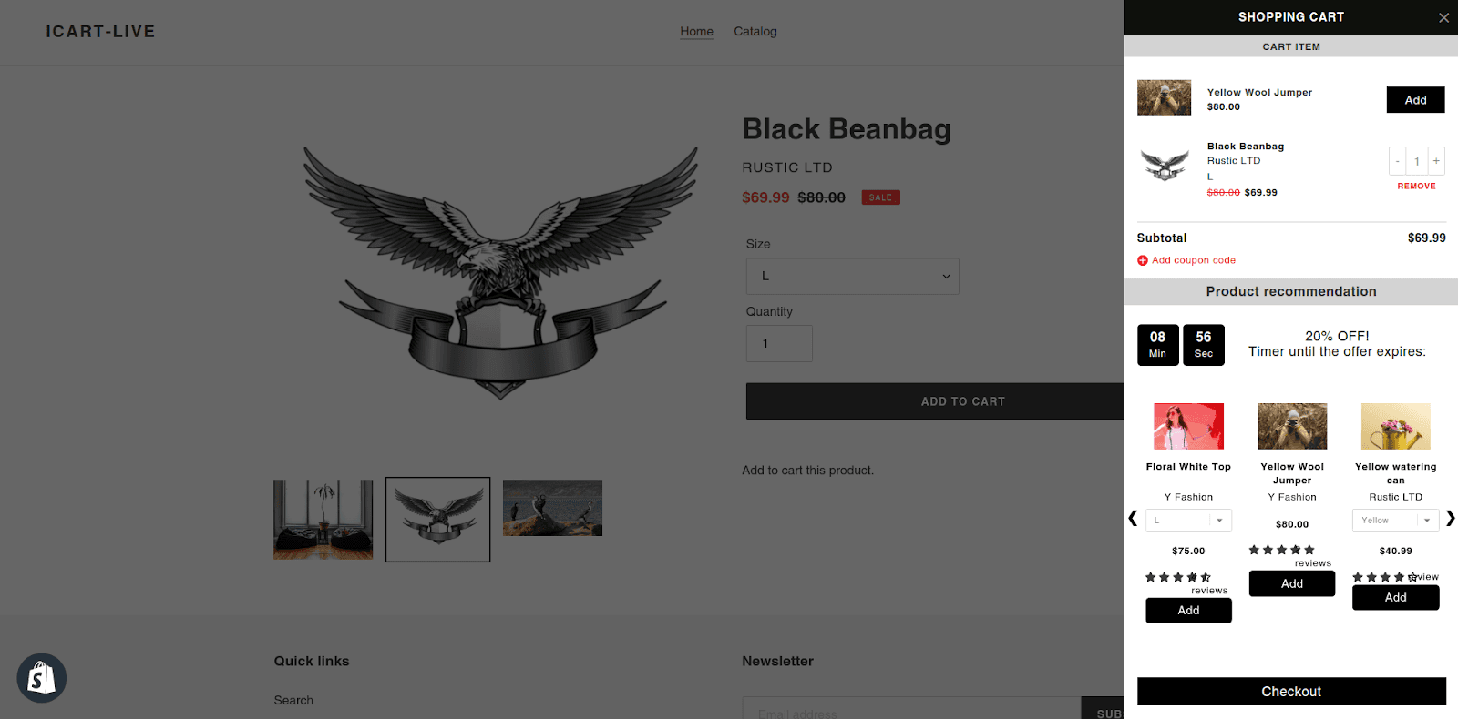Image resolution: width=1458 pixels, height=719 pixels.
Task: Go to the previous product recommendation
Action: click(x=1133, y=519)
